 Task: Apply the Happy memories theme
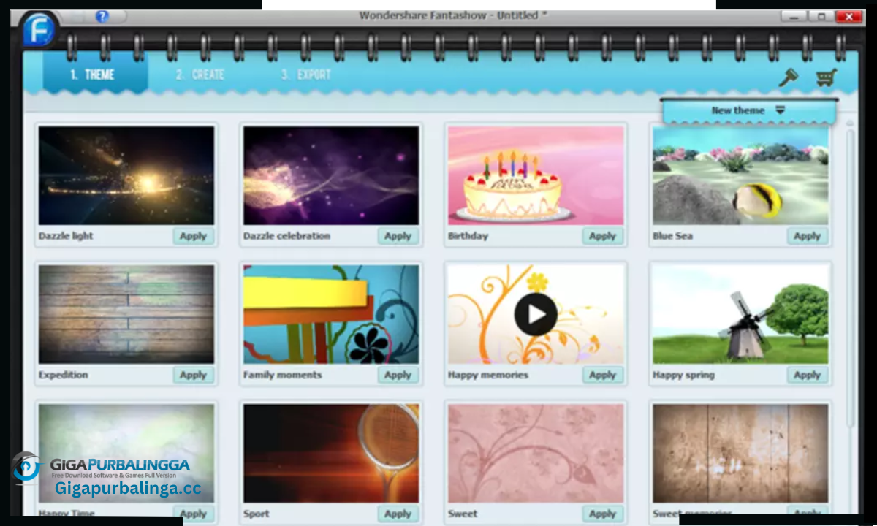point(603,375)
